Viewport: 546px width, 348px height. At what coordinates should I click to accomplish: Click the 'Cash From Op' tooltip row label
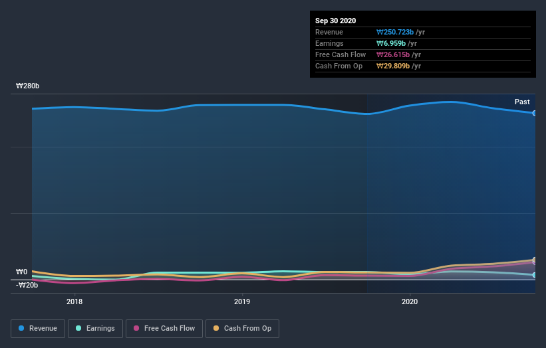pyautogui.click(x=339, y=66)
